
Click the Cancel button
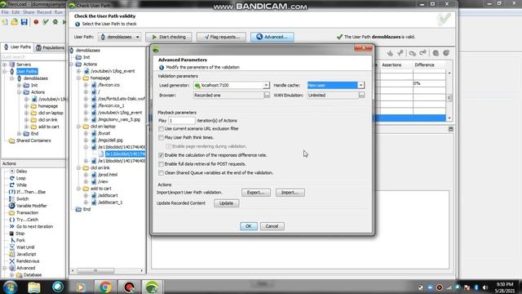[272, 226]
